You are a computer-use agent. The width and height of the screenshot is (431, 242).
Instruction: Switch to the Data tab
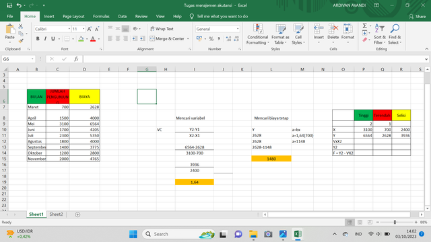(x=123, y=16)
